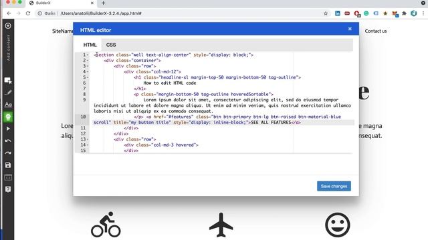Reload the page
This screenshot has height=240, width=428.
28,13
